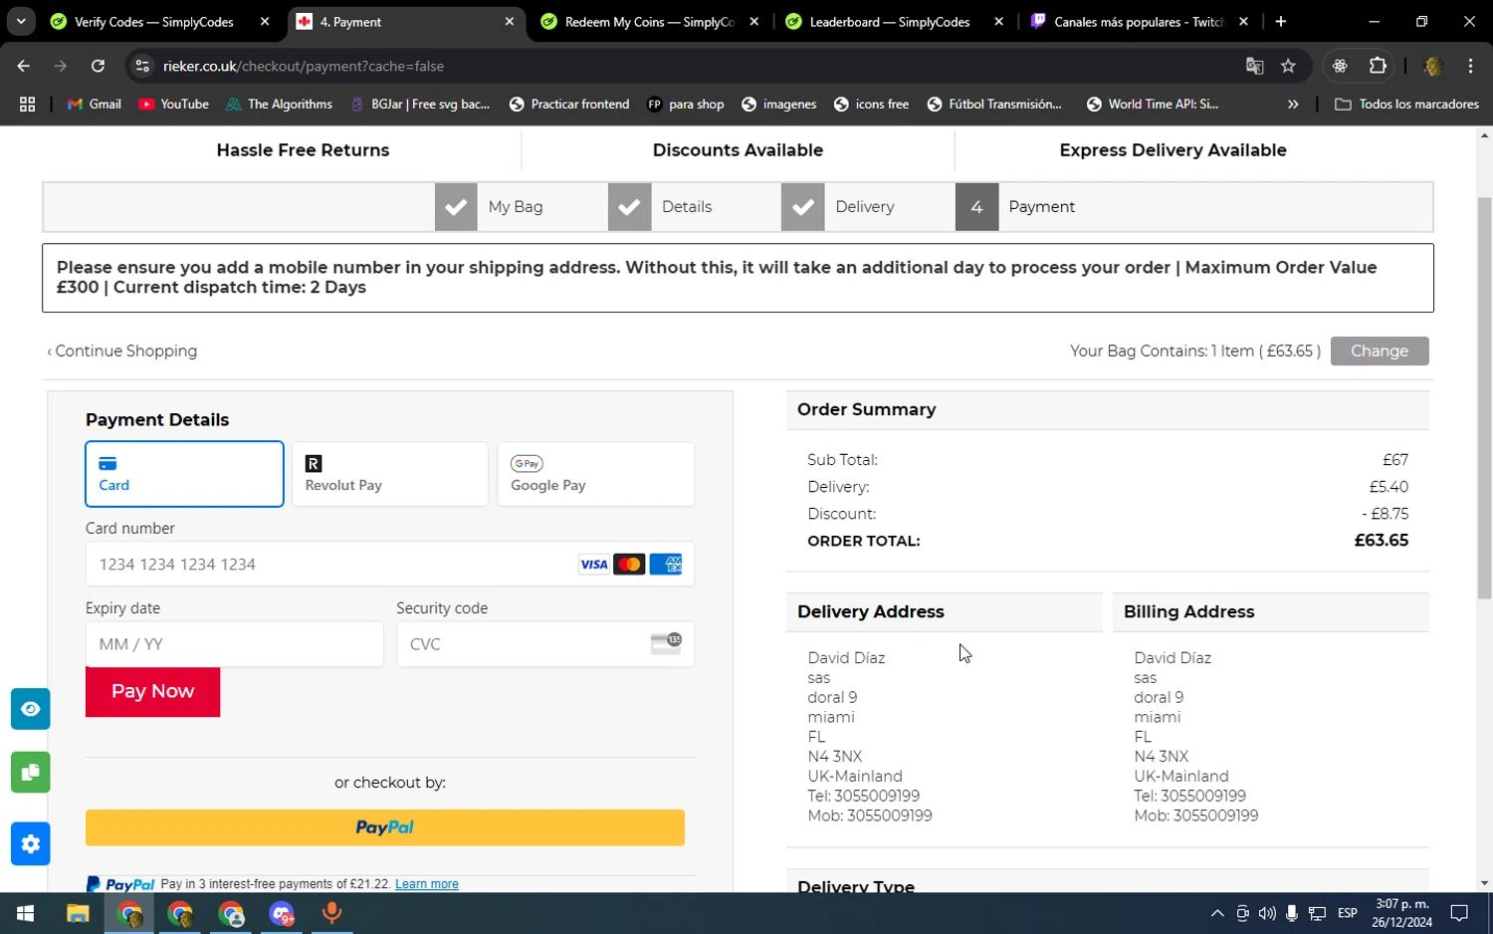
Task: Go back to the previous page
Action: point(24,66)
